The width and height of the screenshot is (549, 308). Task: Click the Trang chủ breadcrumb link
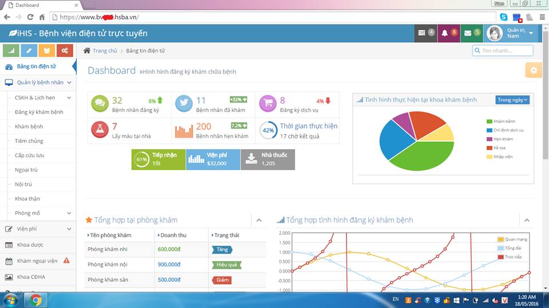point(105,51)
